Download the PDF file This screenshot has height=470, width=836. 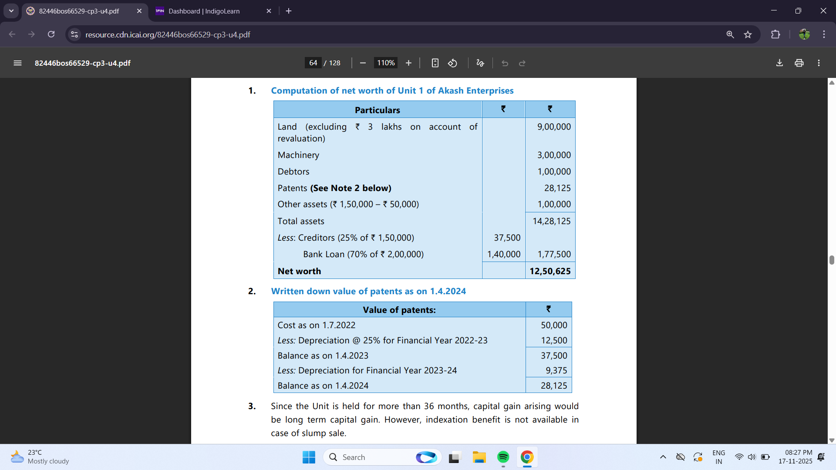pyautogui.click(x=779, y=63)
